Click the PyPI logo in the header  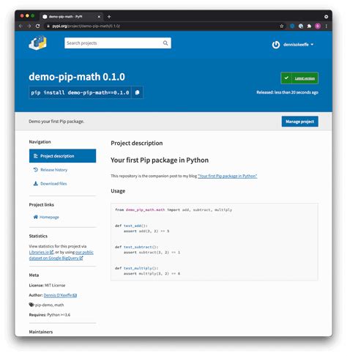[x=38, y=43]
